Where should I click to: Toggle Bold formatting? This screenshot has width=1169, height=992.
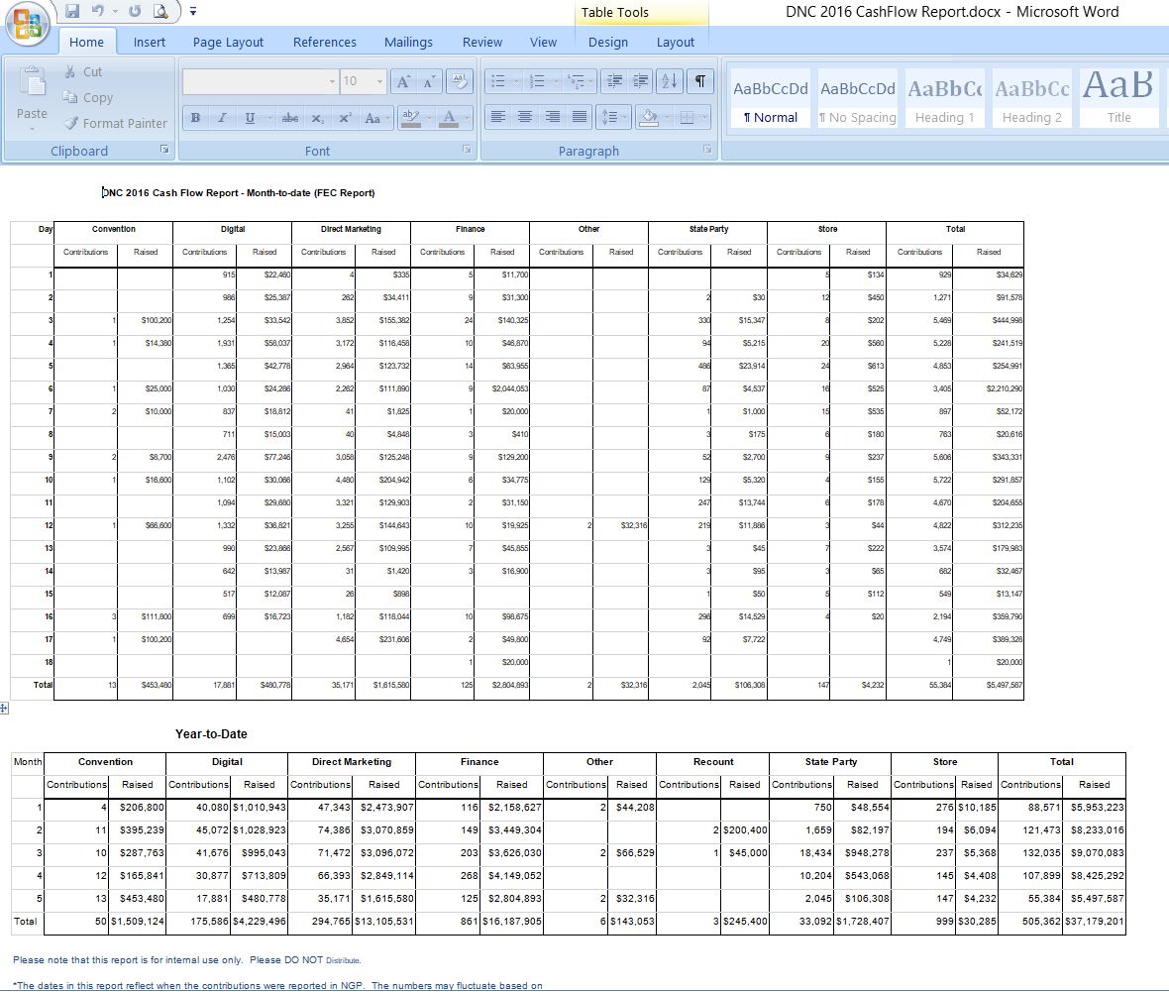coord(196,118)
